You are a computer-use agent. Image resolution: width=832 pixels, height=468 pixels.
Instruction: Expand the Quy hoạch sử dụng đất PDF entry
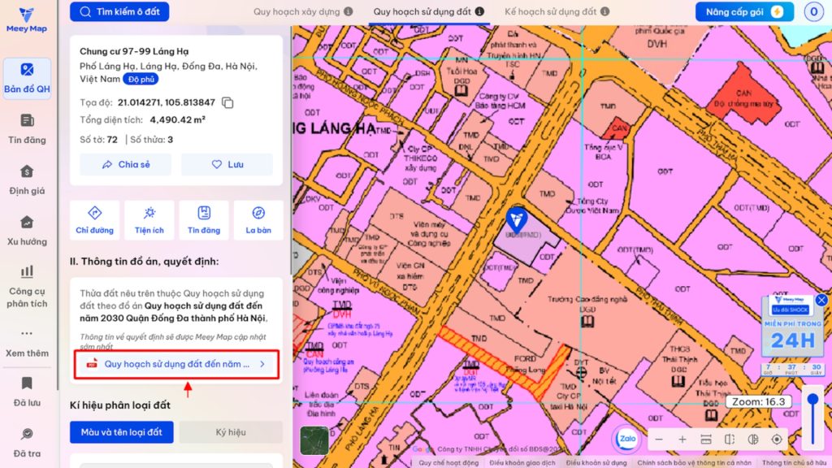tap(176, 364)
